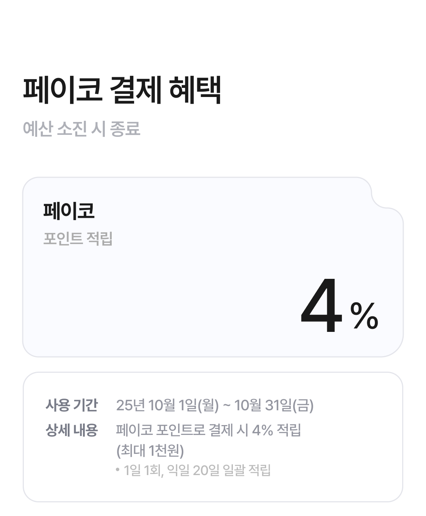The image size is (426, 516).
Task: Click the bullet point before 1일 1회
Action: click(x=118, y=470)
